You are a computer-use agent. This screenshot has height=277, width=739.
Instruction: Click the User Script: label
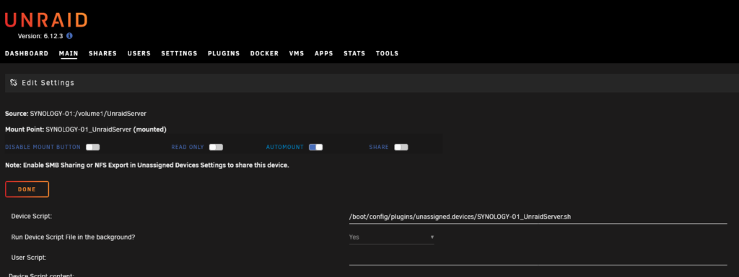click(x=29, y=258)
